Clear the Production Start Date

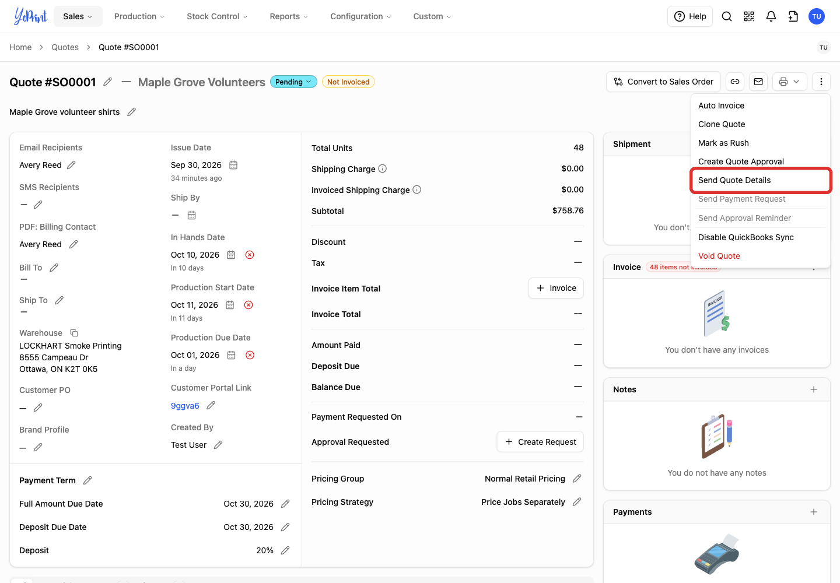coord(249,305)
